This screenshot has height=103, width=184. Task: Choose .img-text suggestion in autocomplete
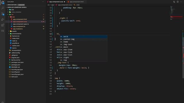tap(84, 44)
